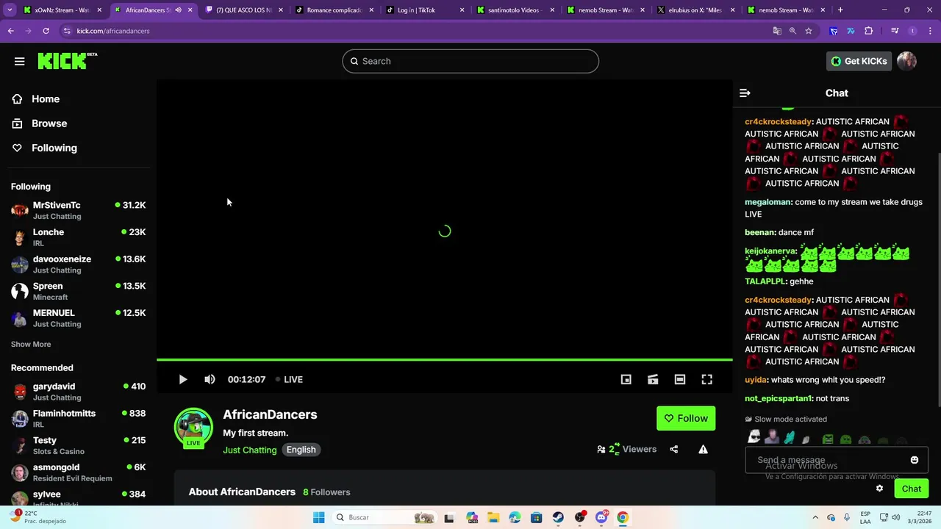The height and width of the screenshot is (529, 941).
Task: Open Browse in sidebar
Action: 49,123
